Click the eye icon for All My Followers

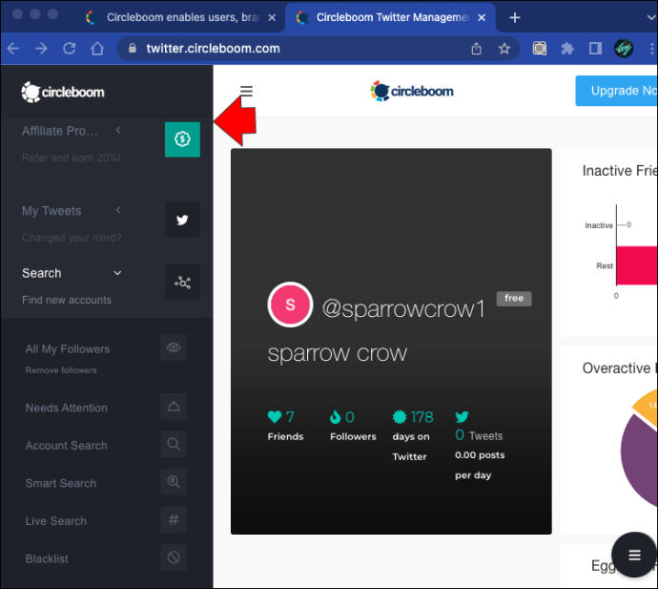(174, 347)
